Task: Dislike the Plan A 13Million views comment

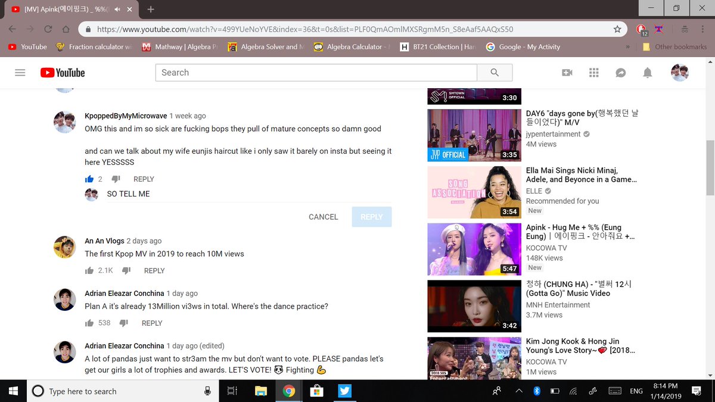Action: point(124,323)
